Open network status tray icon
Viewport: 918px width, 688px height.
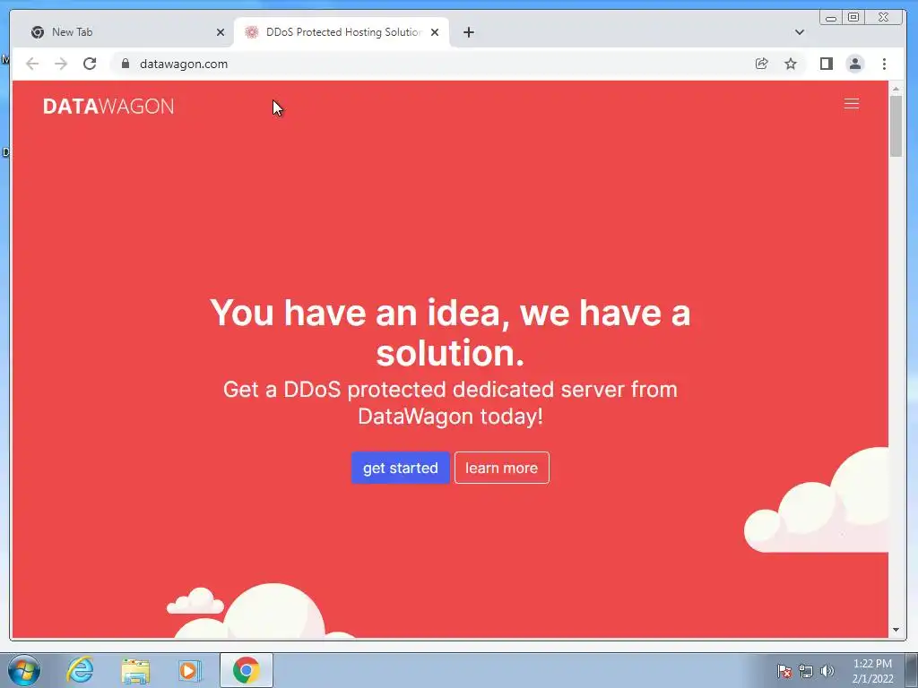[x=806, y=671]
